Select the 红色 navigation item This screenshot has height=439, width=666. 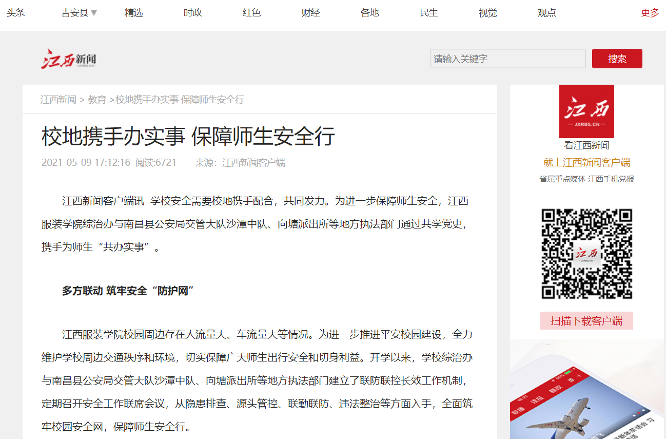(252, 13)
